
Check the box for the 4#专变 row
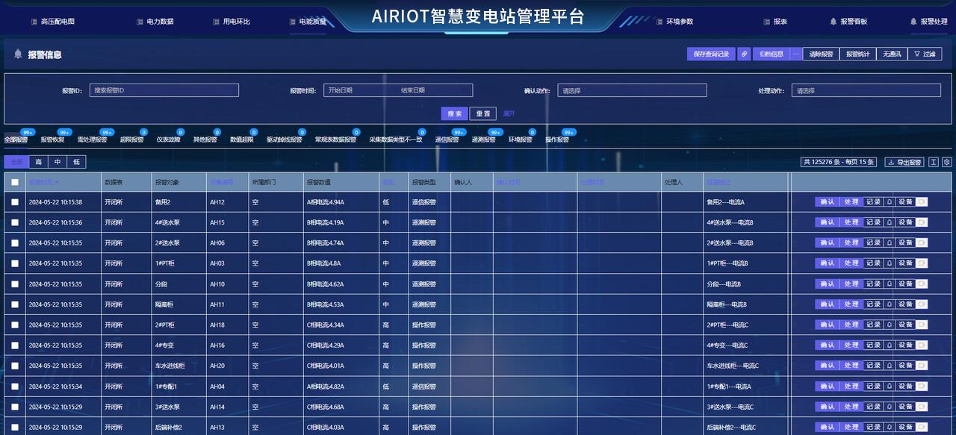pyautogui.click(x=15, y=345)
